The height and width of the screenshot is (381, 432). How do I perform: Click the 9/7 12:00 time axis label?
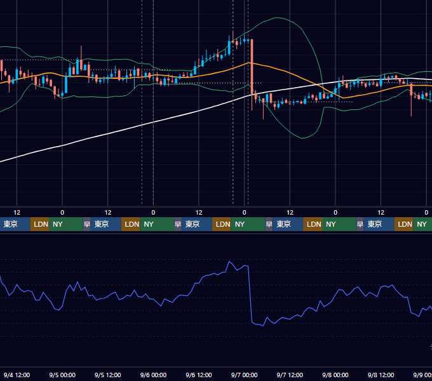tap(290, 375)
